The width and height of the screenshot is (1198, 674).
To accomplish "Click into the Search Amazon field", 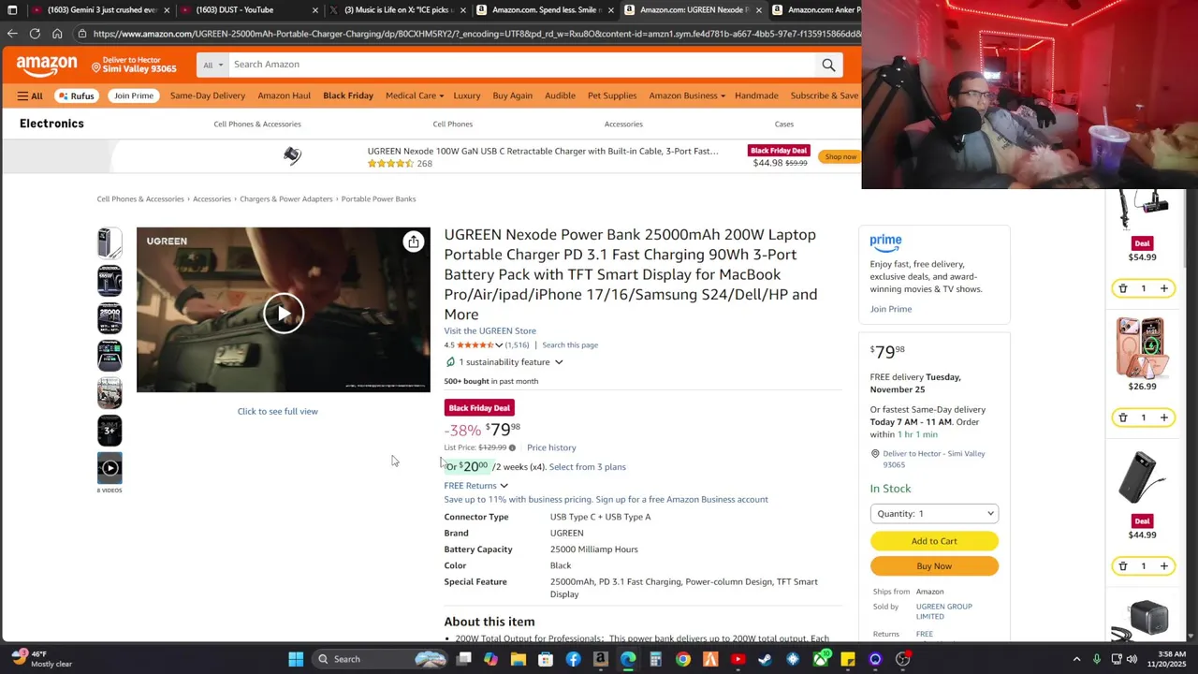I will click(520, 65).
